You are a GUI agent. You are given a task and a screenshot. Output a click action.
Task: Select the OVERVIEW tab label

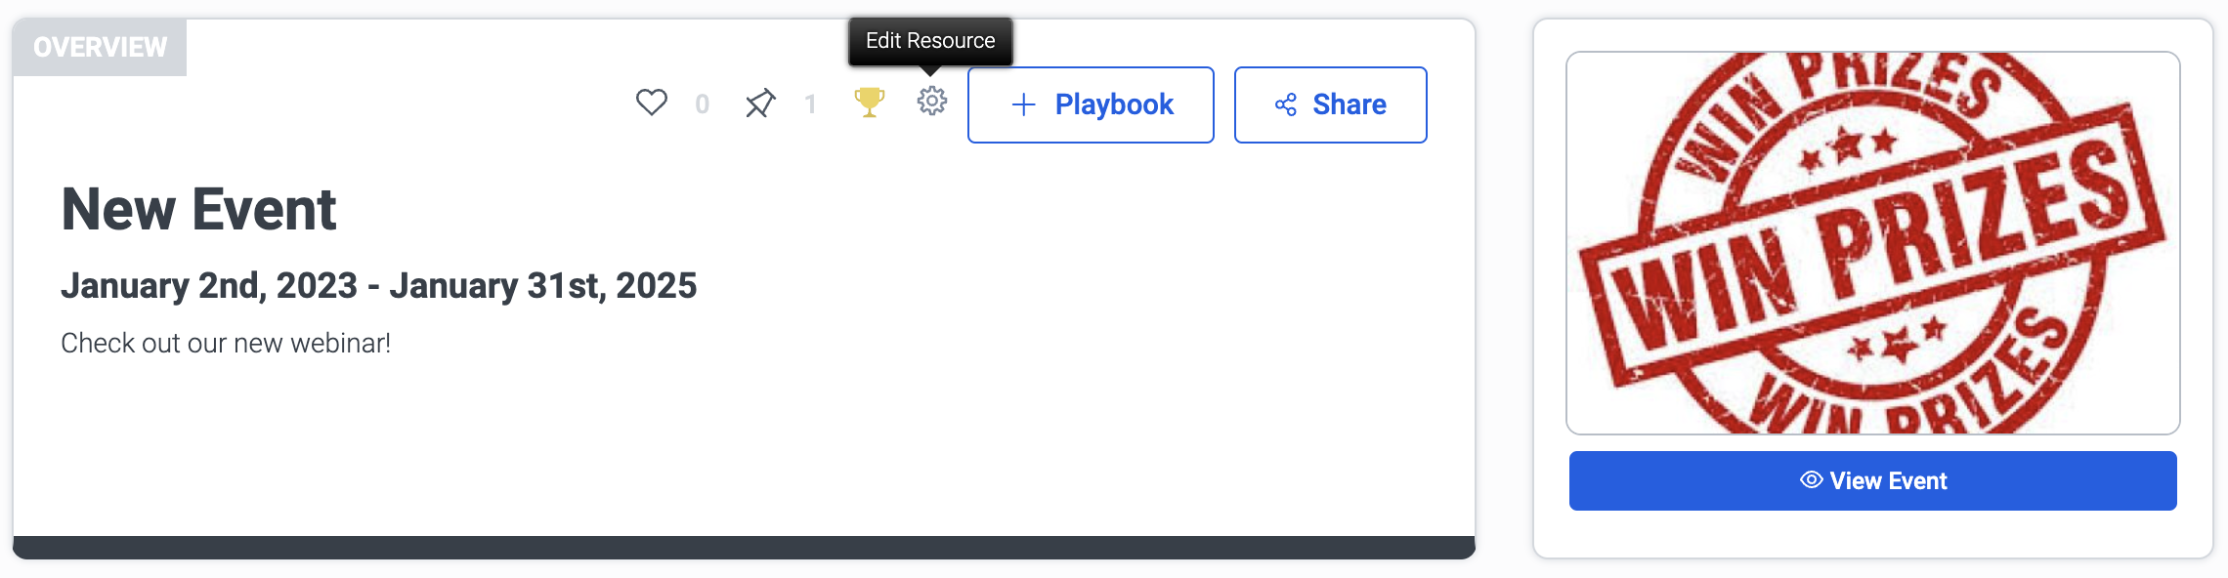pos(100,47)
